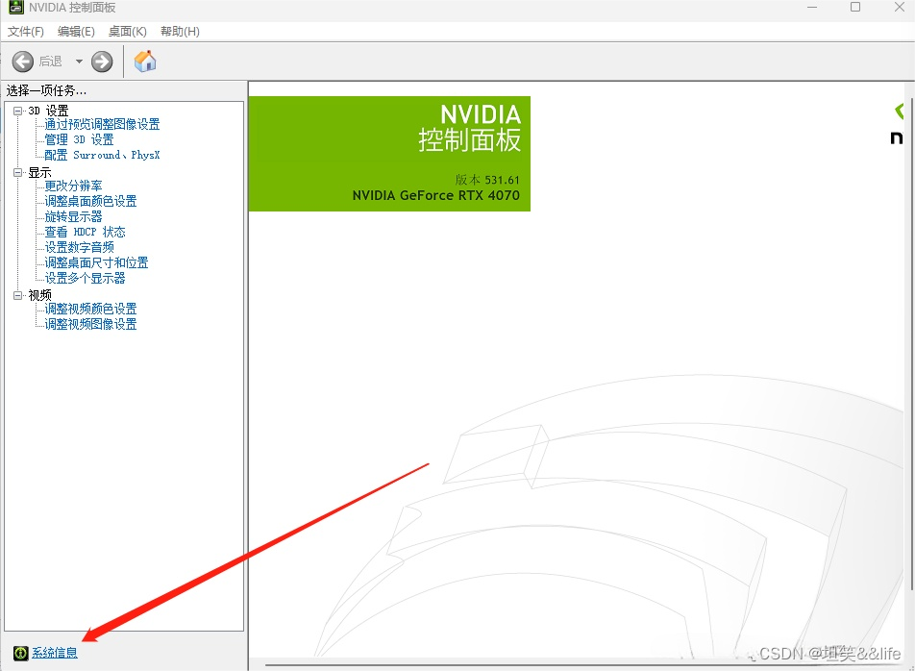The width and height of the screenshot is (915, 671).
Task: Select 调整桌面颜色设置
Action: click(x=90, y=201)
